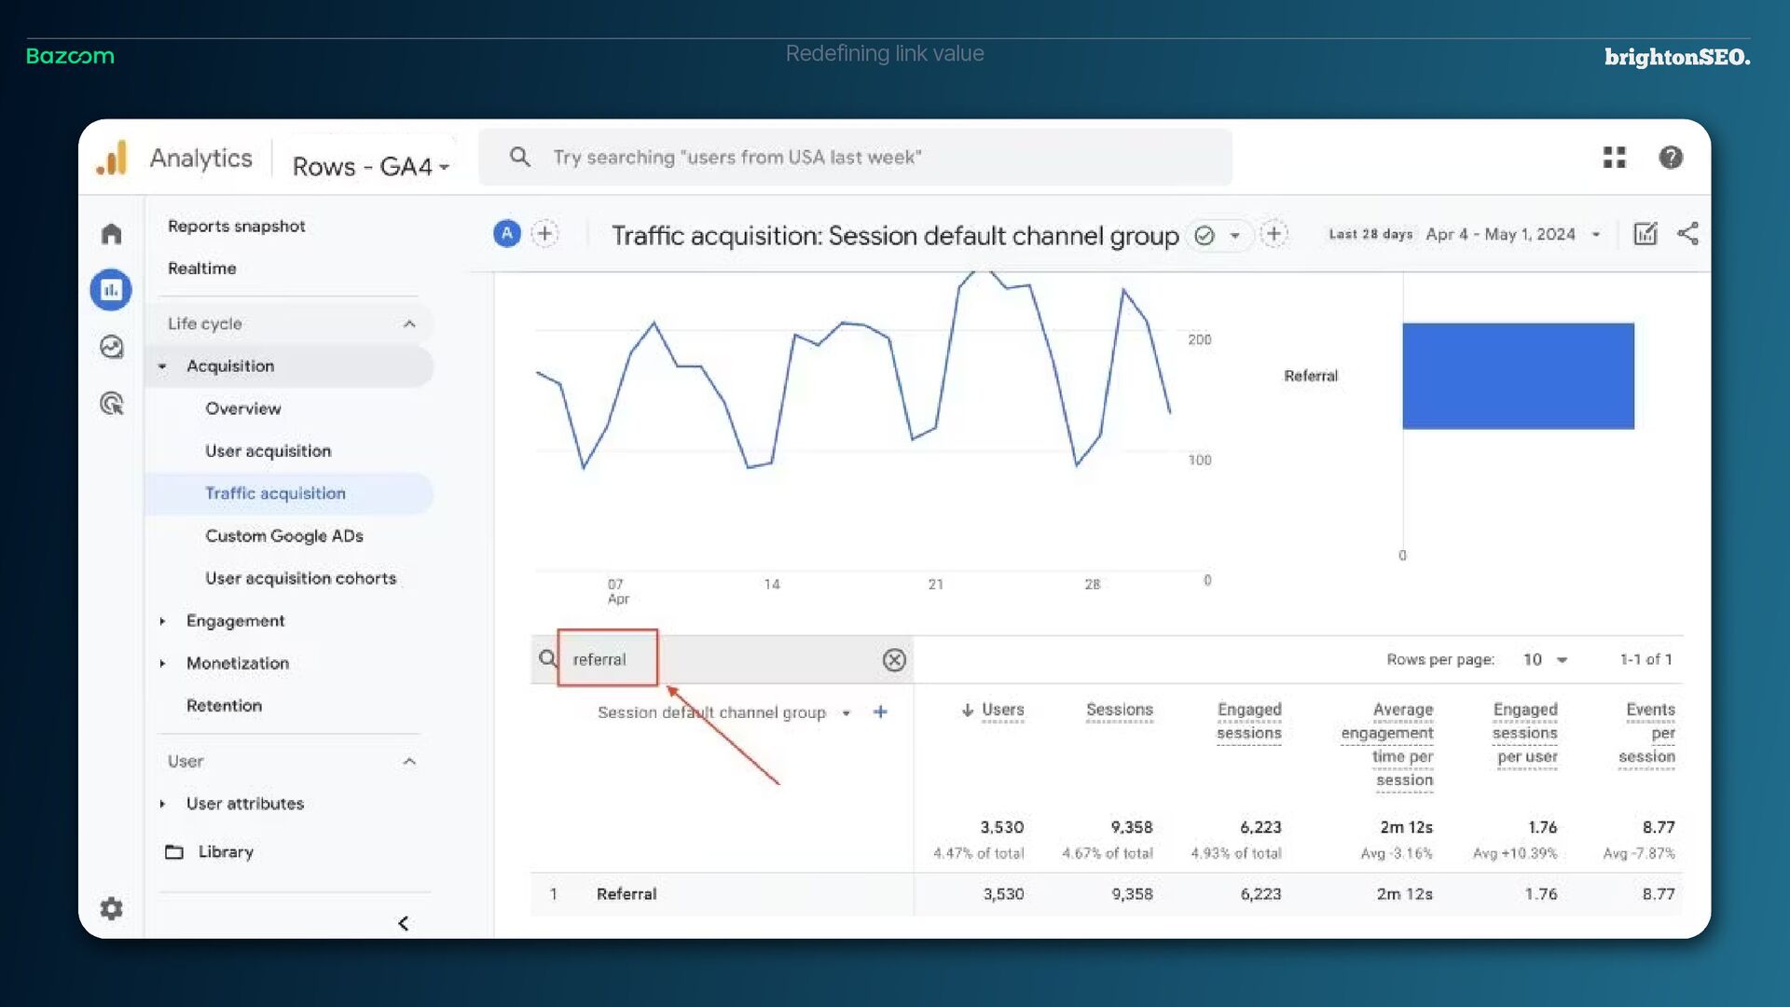Open Reports snapshot link
The width and height of the screenshot is (1790, 1007).
[236, 227]
